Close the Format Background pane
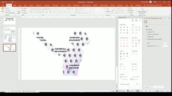 [x=169, y=18]
